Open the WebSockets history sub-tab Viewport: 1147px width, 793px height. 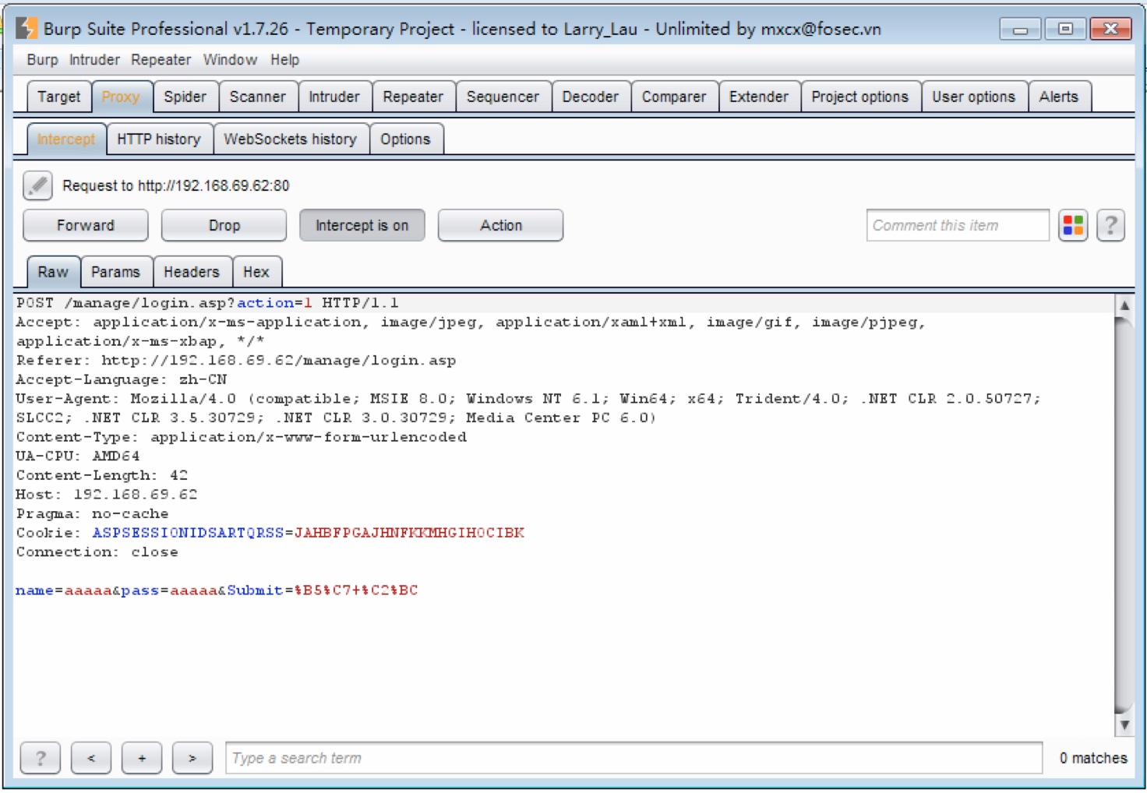[x=291, y=139]
